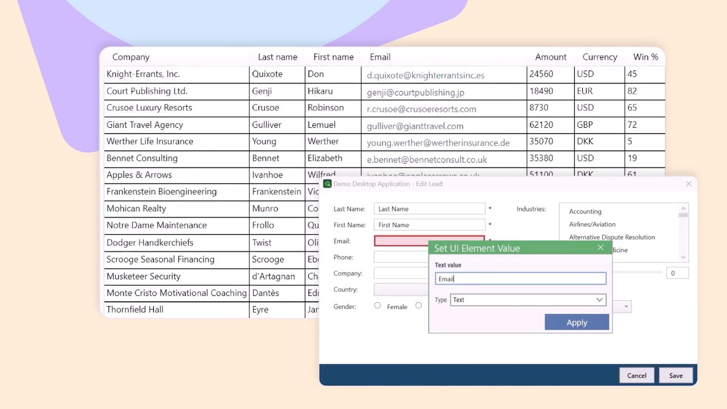727x409 pixels.
Task: Click the First name column header
Action: 333,57
